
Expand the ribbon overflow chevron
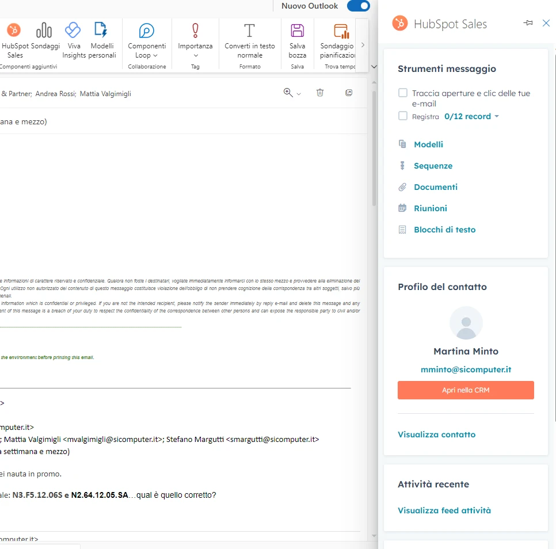363,45
